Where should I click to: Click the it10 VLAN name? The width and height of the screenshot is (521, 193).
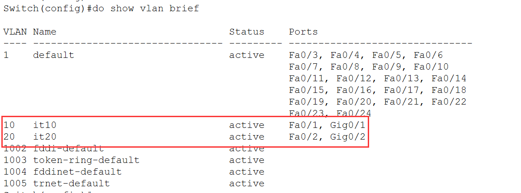(x=45, y=125)
